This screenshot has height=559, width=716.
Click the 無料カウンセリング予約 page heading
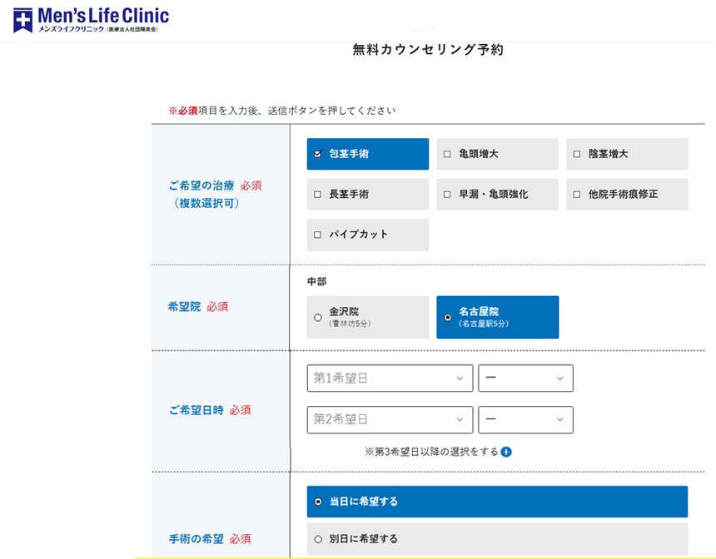(x=428, y=50)
